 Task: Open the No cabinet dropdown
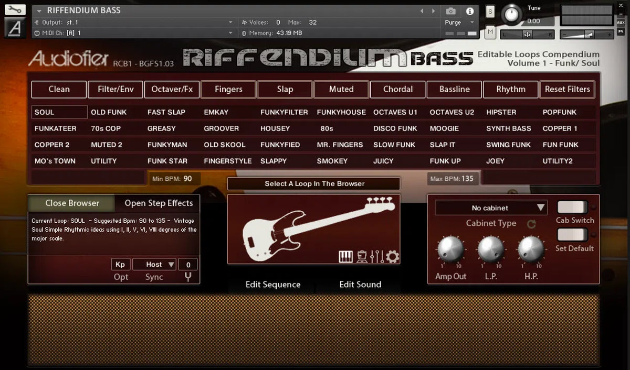pos(490,208)
